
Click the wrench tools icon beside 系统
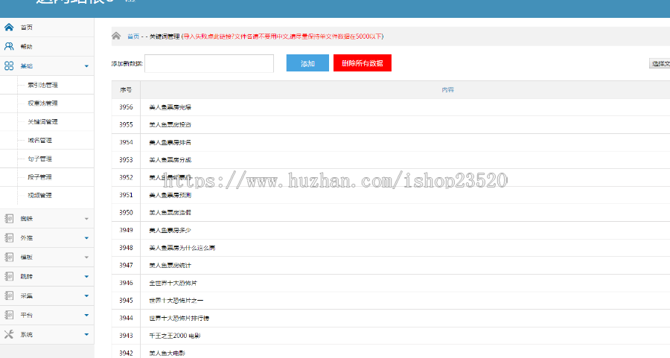pyautogui.click(x=9, y=334)
